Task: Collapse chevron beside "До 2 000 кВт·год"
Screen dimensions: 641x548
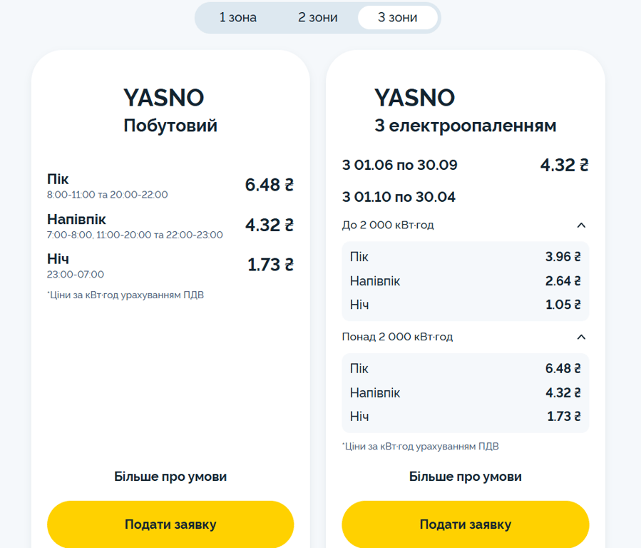Action: click(581, 225)
